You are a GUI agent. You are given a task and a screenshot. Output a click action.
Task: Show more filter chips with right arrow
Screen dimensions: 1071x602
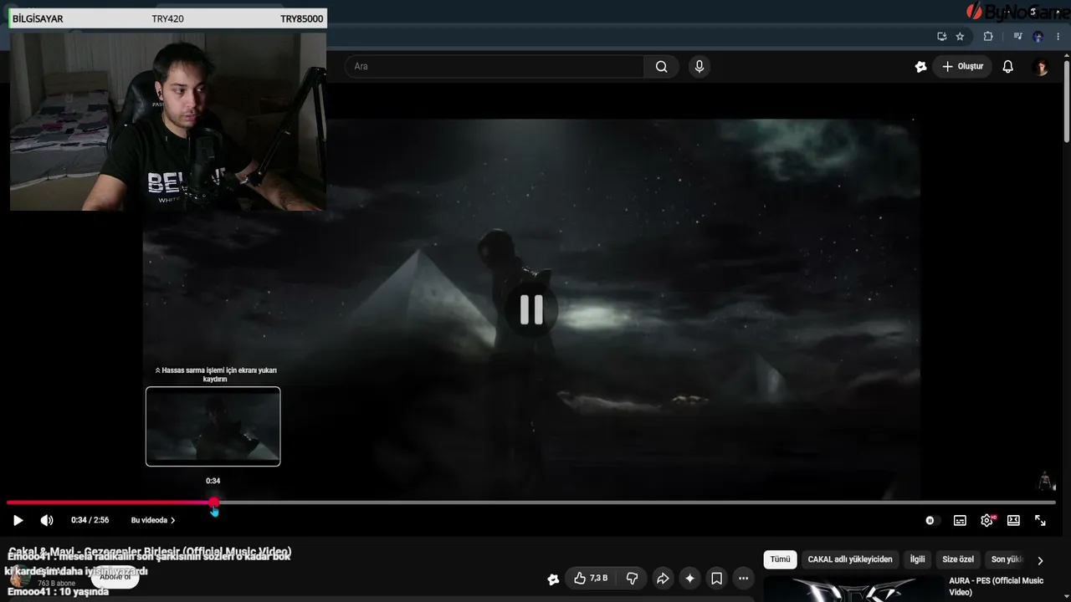[x=1040, y=560]
